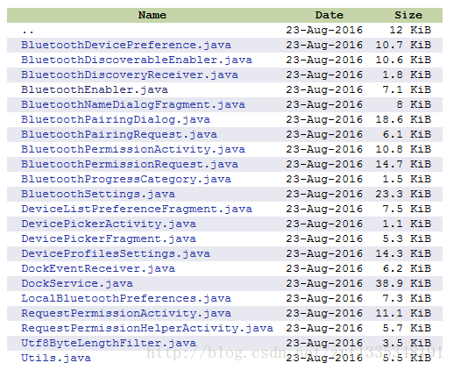
Task: Select the 1.1 KiB size cell
Action: (407, 224)
